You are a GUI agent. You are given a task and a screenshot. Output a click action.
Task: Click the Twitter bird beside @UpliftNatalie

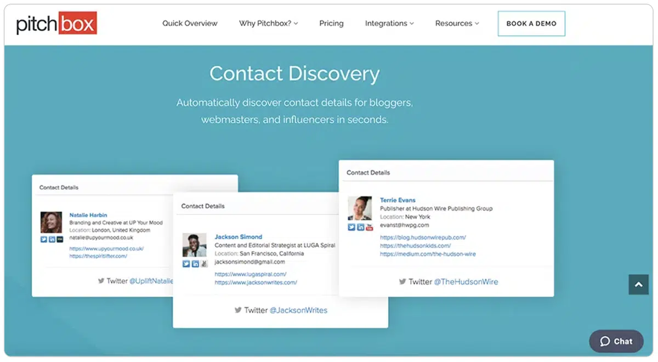click(x=101, y=281)
